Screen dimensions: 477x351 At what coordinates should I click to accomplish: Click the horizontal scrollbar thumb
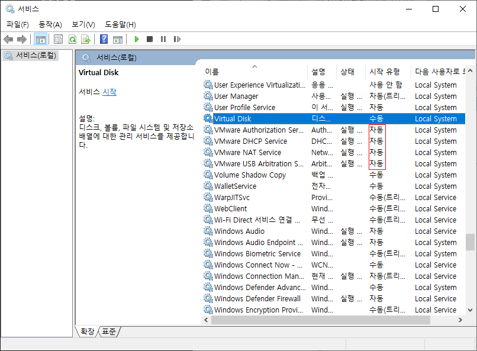pyautogui.click(x=321, y=320)
